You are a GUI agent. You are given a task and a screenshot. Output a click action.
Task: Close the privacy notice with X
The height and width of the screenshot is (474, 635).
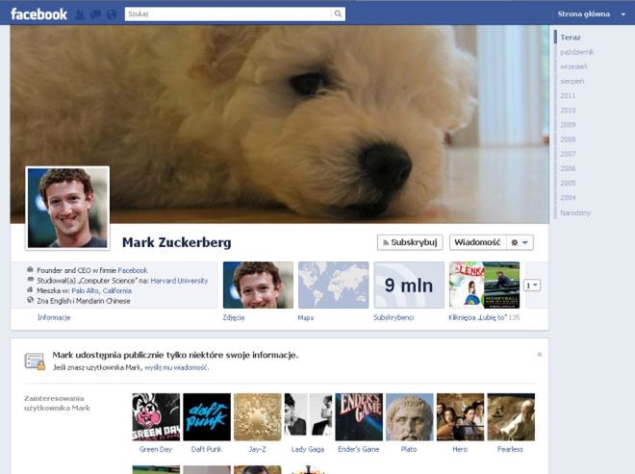(x=540, y=355)
